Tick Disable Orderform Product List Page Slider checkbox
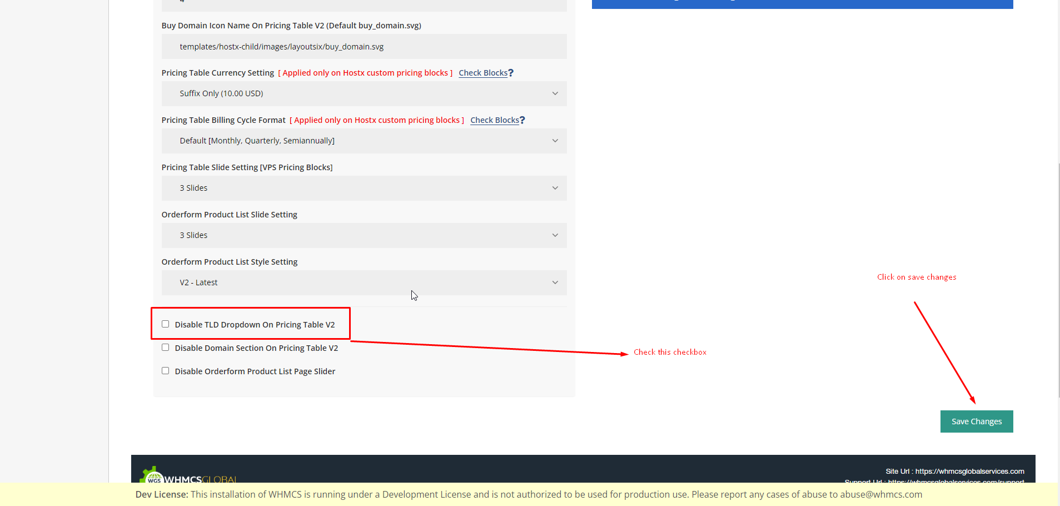Screen dimensions: 1060x506 (165, 371)
